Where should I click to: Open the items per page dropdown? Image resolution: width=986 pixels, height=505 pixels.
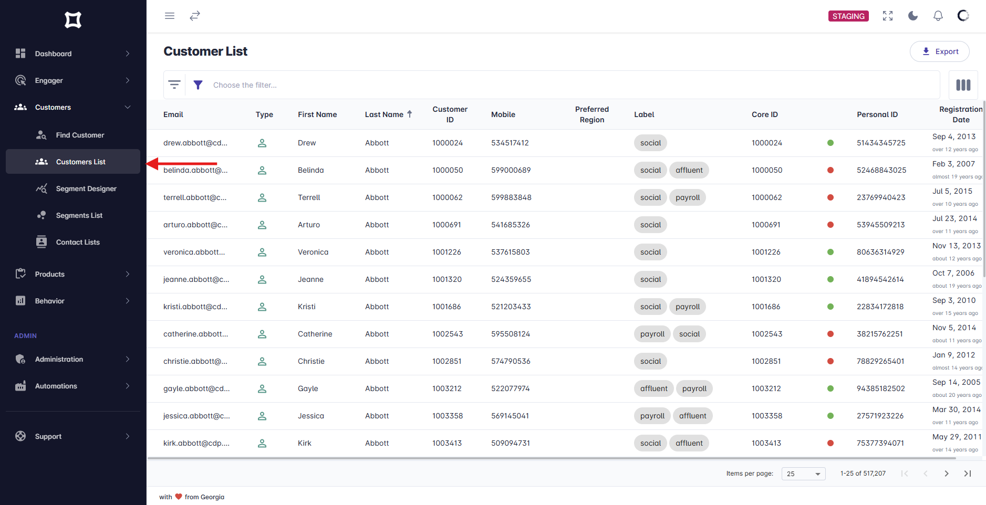(x=803, y=474)
